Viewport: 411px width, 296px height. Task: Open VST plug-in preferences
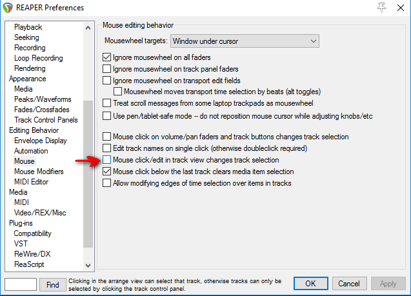pos(21,244)
